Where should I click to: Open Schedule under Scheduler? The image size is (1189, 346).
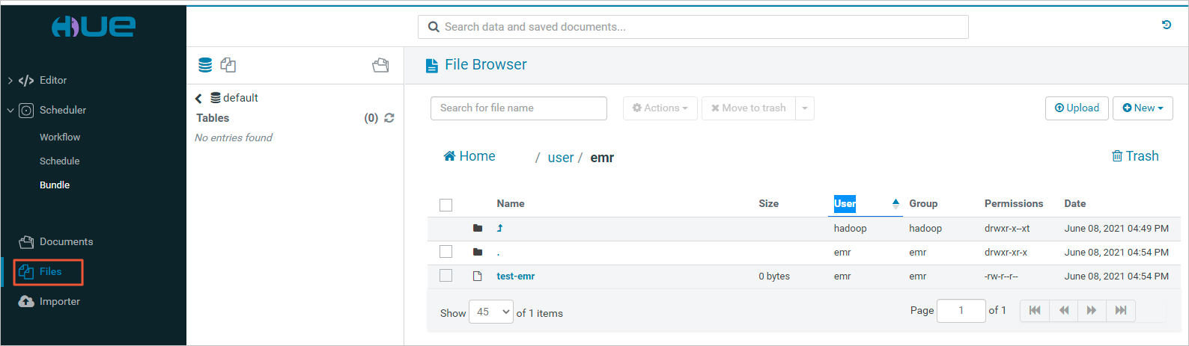[x=60, y=161]
